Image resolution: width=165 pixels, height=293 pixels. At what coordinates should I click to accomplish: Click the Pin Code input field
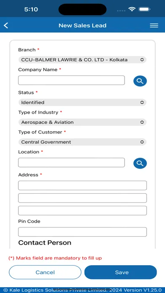pos(82,232)
